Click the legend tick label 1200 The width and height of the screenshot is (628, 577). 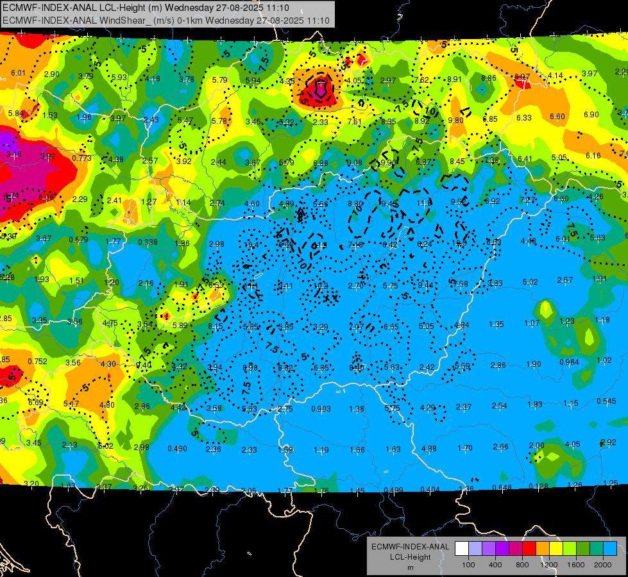(548, 565)
